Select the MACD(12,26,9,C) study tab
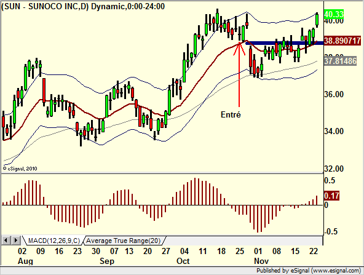The image size is (364, 275). click(54, 241)
